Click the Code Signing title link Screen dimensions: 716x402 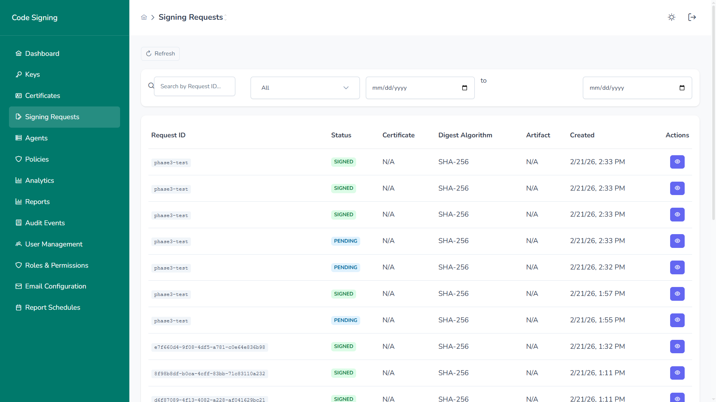click(x=35, y=17)
